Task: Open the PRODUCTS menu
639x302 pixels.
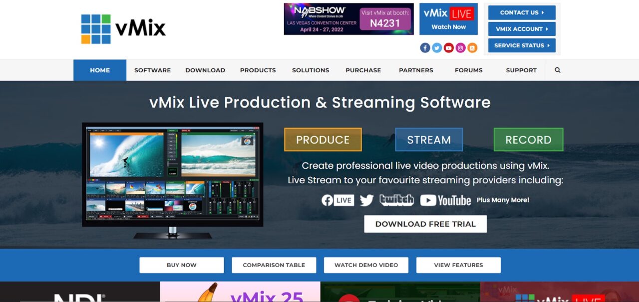Action: [x=258, y=70]
